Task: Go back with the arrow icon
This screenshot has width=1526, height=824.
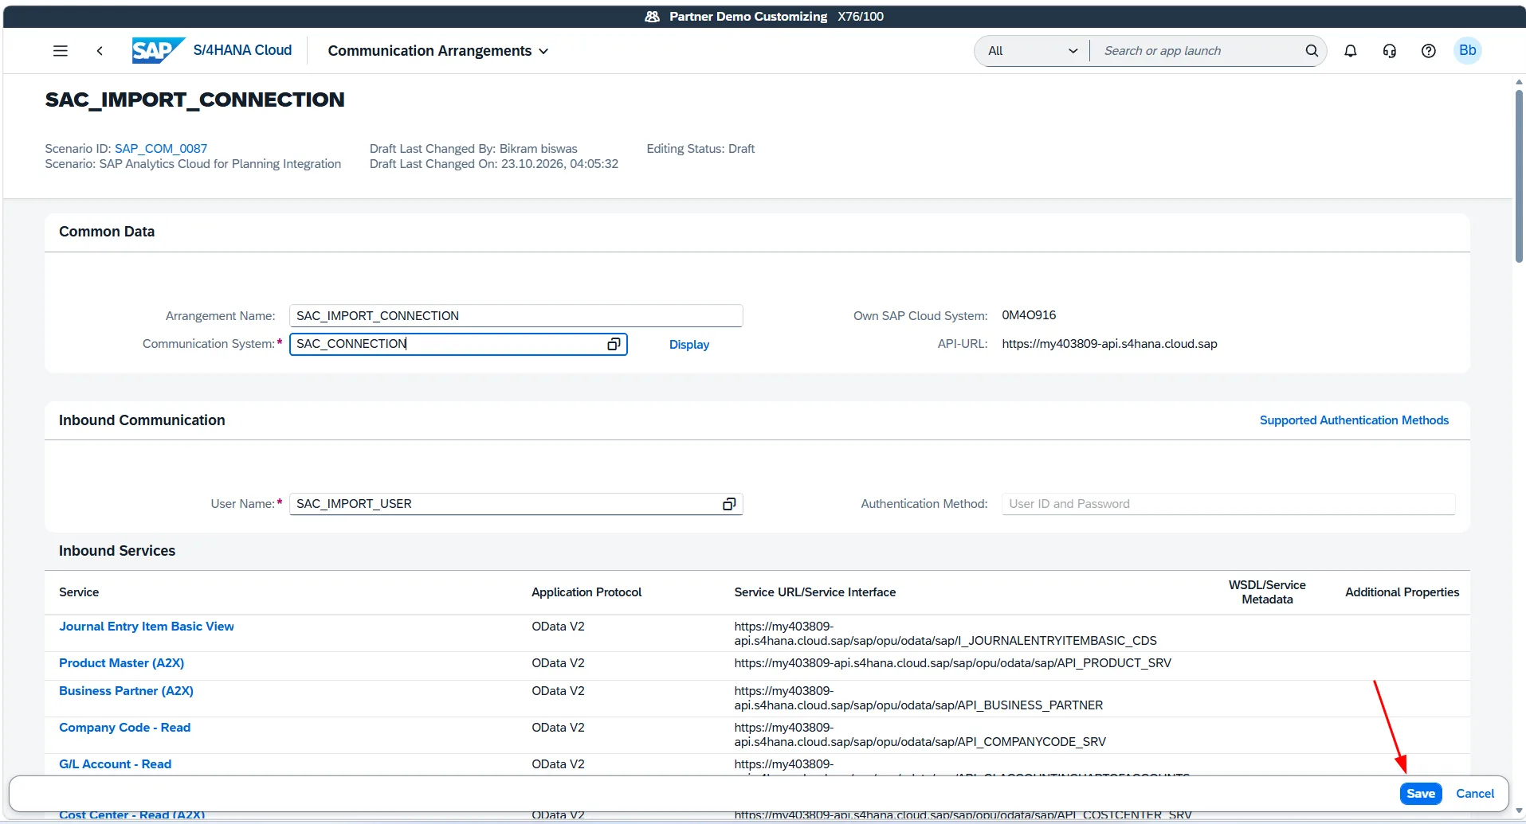Action: (100, 51)
